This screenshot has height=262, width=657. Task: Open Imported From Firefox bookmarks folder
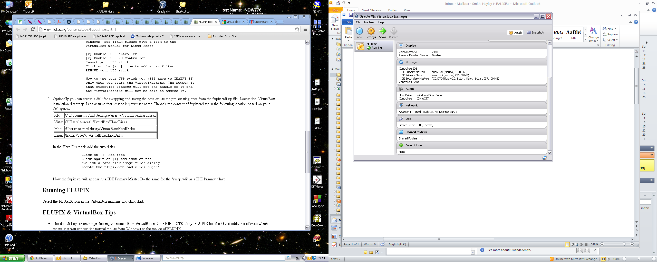pyautogui.click(x=224, y=36)
